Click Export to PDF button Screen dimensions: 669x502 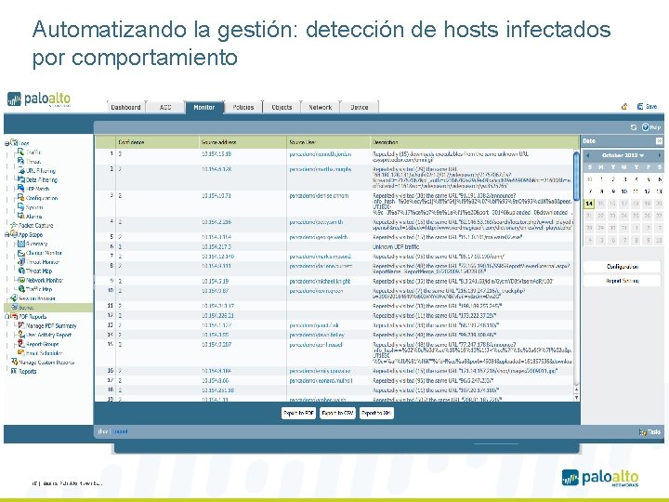click(x=298, y=413)
